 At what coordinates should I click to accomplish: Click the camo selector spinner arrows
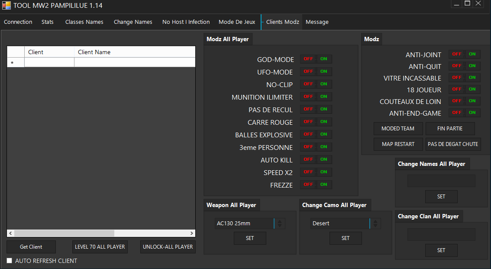375,223
